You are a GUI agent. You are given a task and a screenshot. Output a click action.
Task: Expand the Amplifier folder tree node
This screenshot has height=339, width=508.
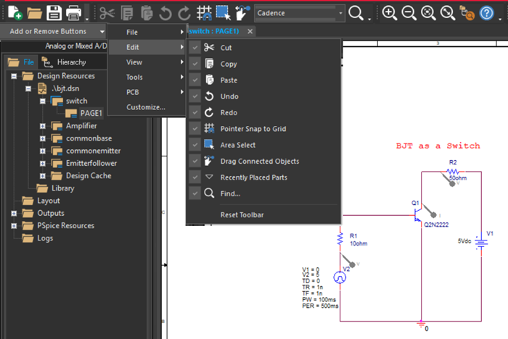point(43,126)
